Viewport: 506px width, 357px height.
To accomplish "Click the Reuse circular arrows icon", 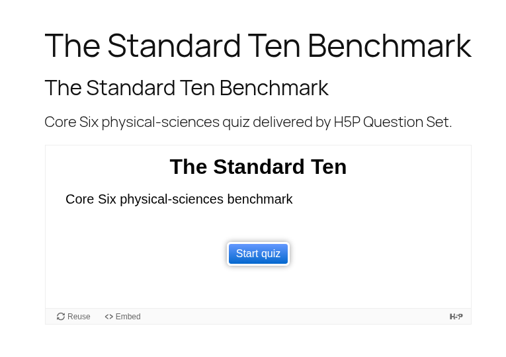I will [61, 317].
